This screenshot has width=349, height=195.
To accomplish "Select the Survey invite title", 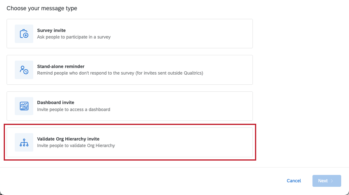I will 51,30.
